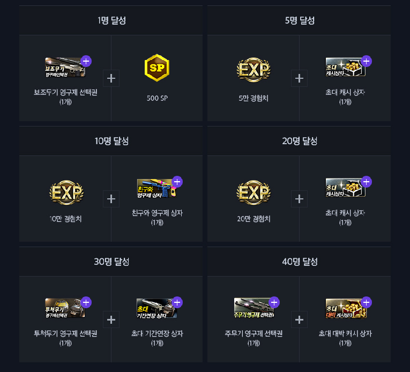Viewport: 410px width, 372px height.
Task: Open the 보조무기 영구제 선택권 item image
Action: coord(65,67)
